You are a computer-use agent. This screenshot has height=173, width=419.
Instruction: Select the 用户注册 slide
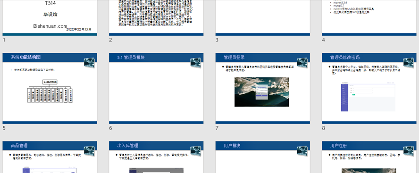click(369, 157)
